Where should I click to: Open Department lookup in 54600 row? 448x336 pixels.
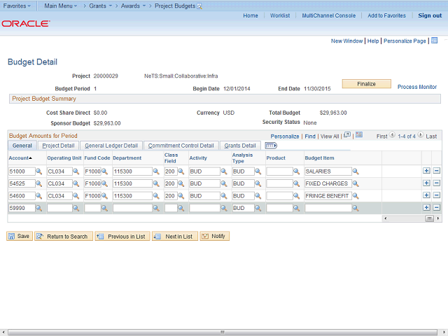coord(157,196)
